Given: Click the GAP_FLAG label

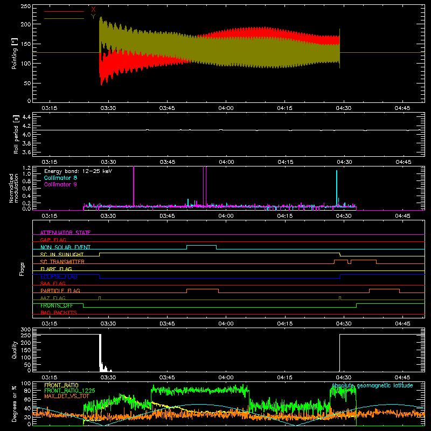Looking at the screenshot, I should click(53, 240).
